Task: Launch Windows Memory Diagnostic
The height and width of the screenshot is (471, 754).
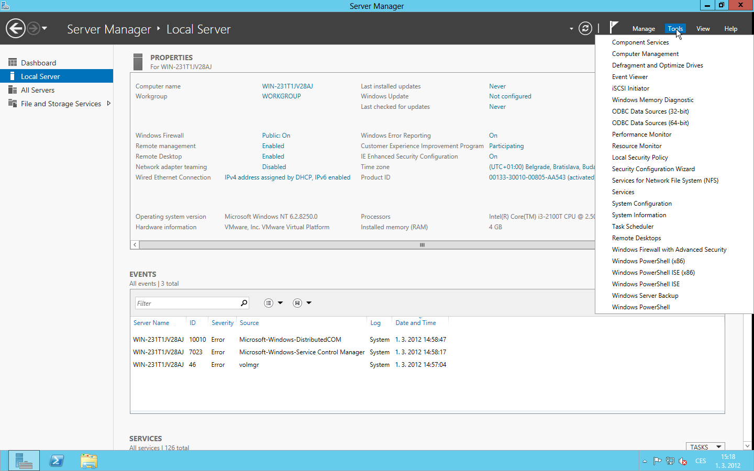Action: pyautogui.click(x=652, y=100)
